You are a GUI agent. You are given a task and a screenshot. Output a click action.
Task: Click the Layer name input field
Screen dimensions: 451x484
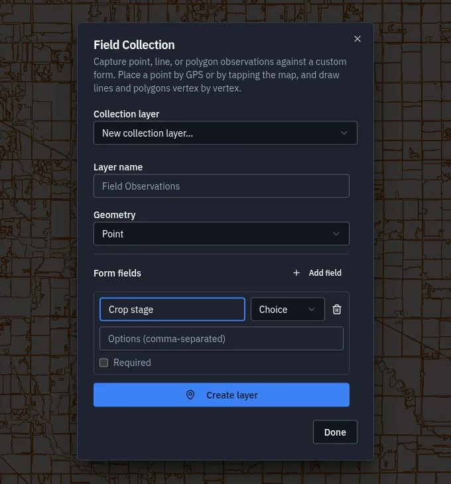[x=222, y=186]
